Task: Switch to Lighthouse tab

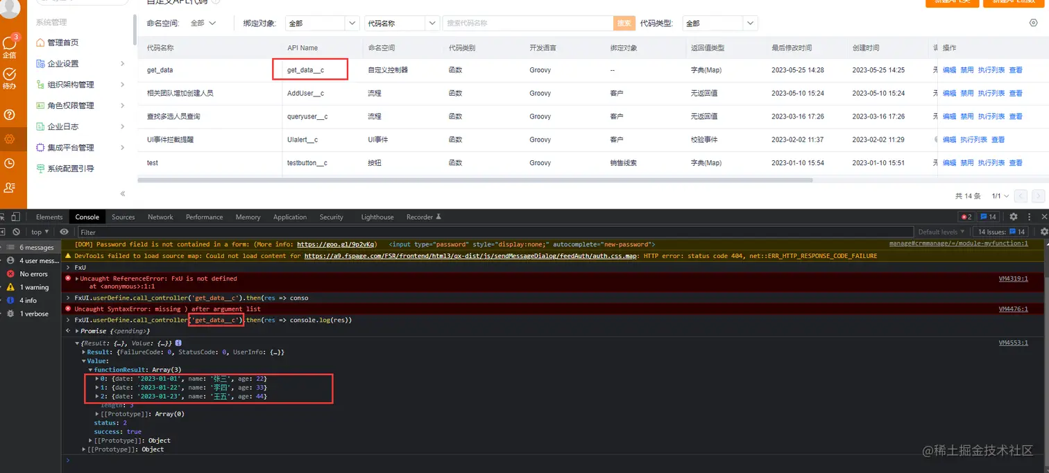Action: click(x=377, y=217)
